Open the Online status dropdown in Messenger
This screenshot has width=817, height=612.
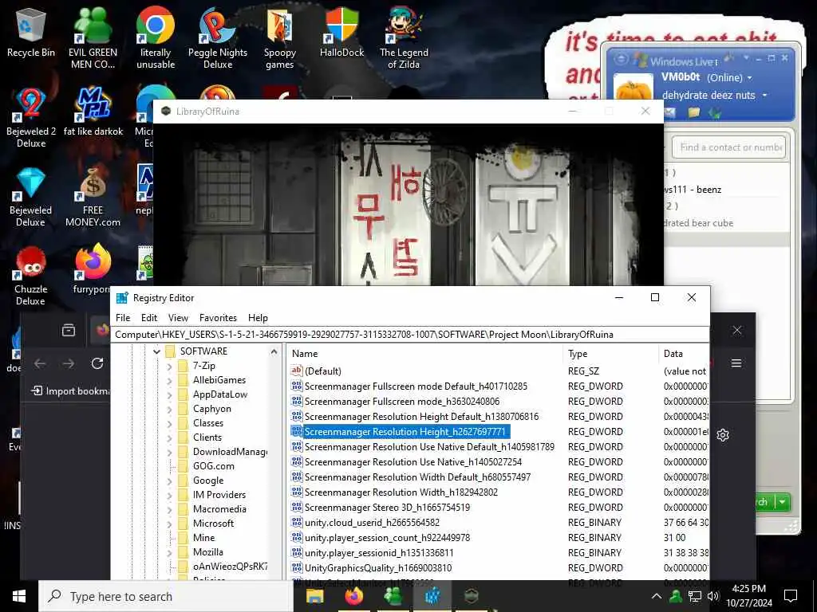[750, 78]
